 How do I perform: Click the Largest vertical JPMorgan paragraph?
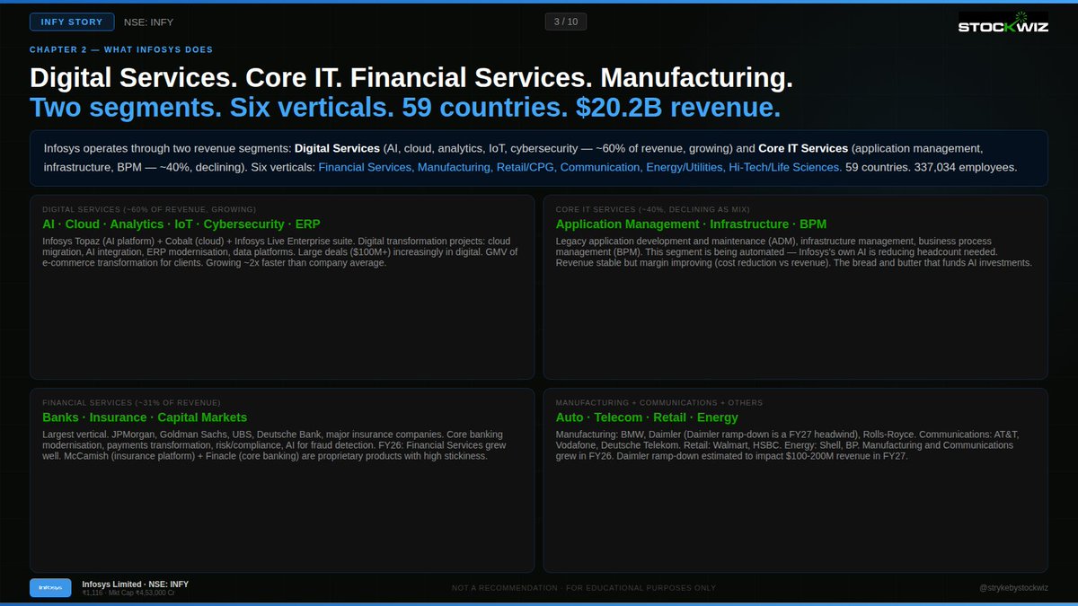(275, 445)
